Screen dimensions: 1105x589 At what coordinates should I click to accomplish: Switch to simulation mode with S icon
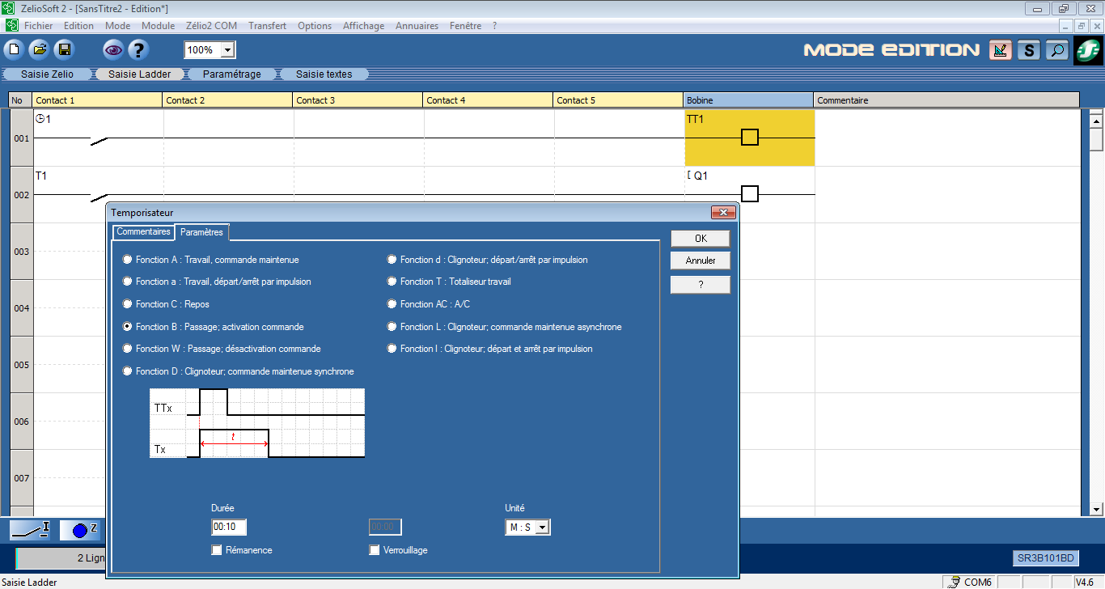pos(1028,50)
